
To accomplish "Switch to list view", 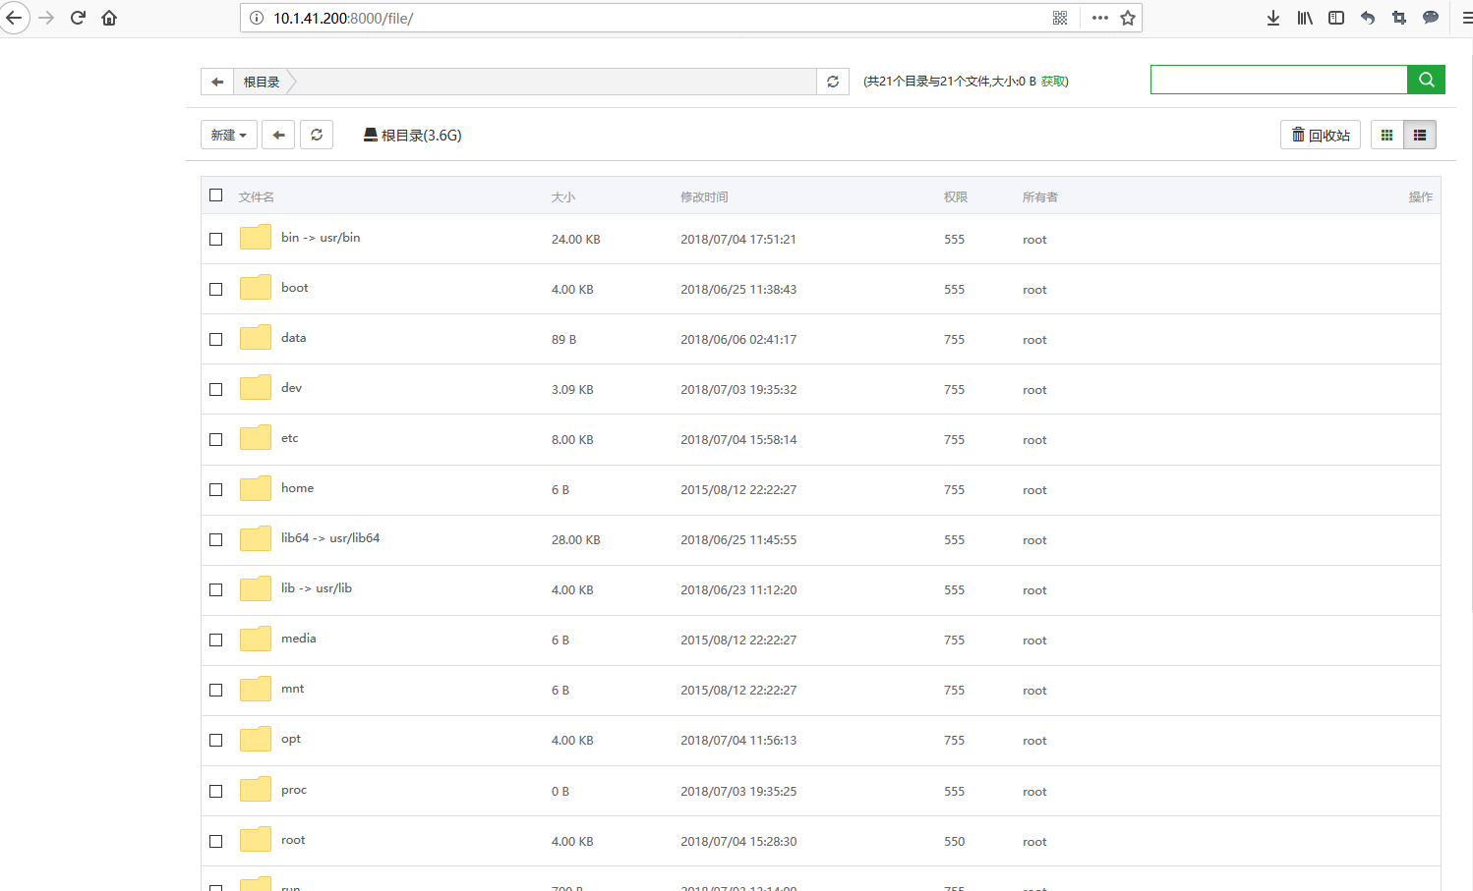I will point(1420,135).
